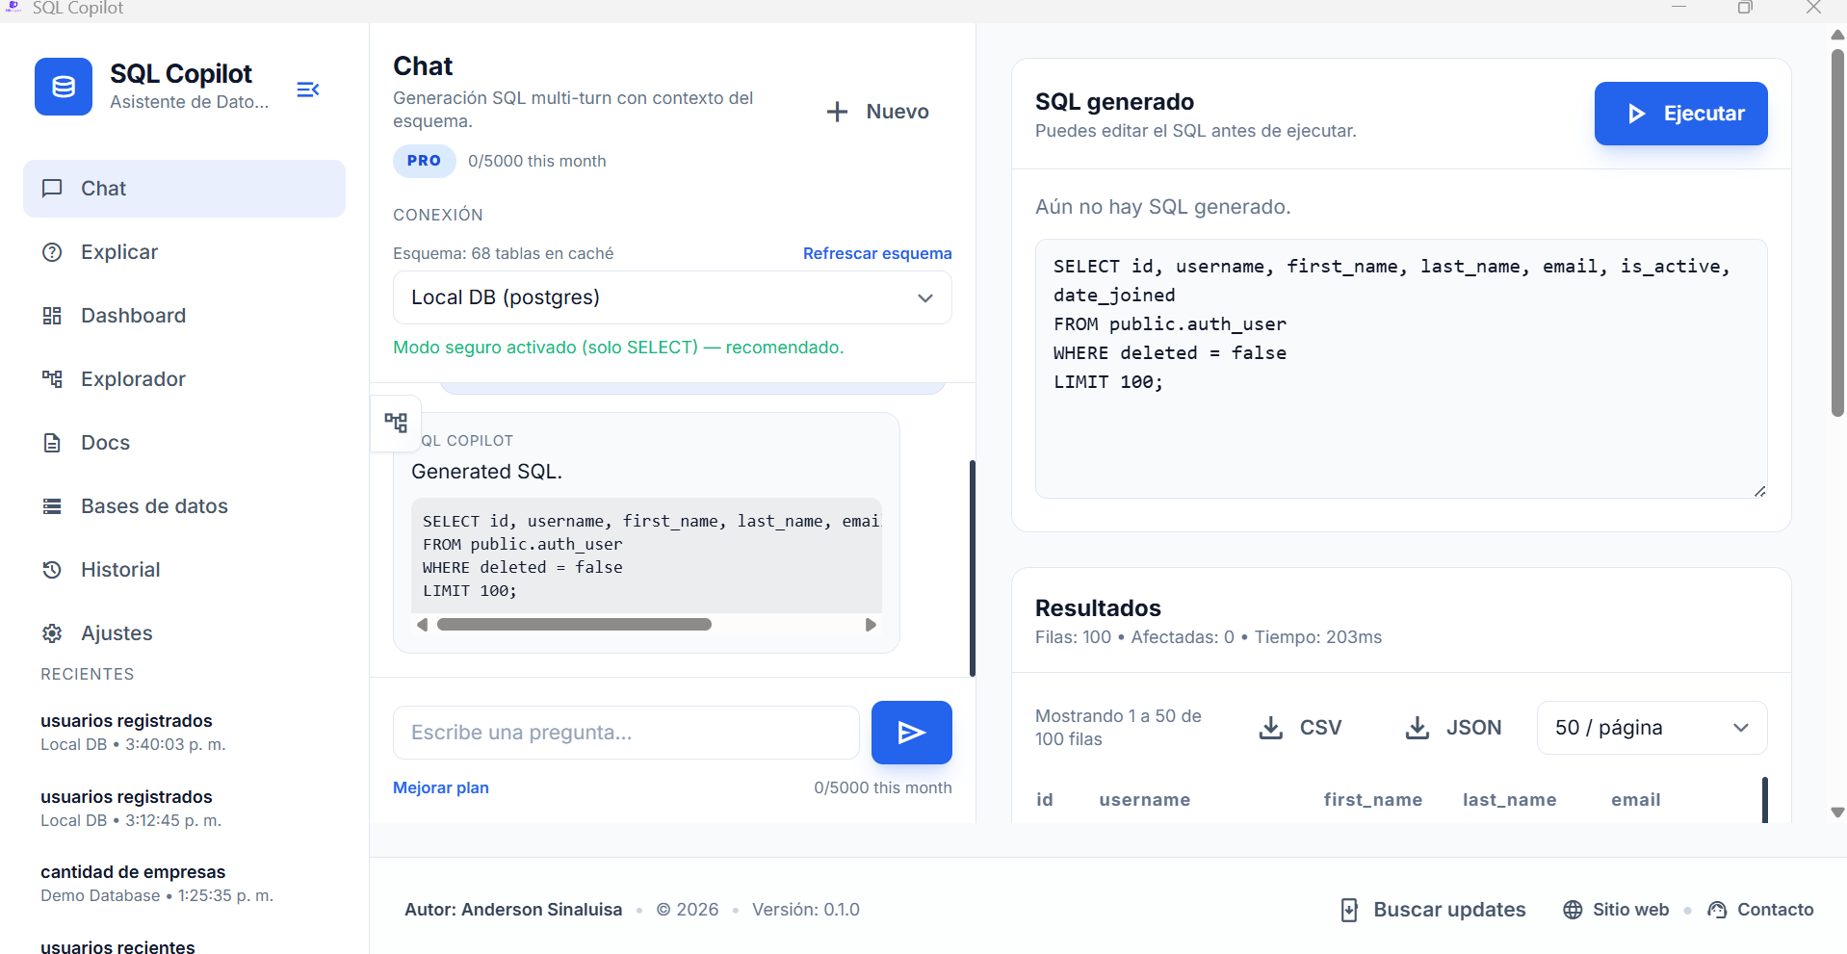Change rows per page via 50/página dropdown
Viewport: 1847px width, 954px height.
pyautogui.click(x=1650, y=728)
